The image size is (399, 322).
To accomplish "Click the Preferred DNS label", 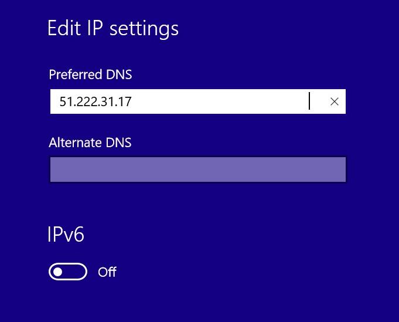I will 90,74.
